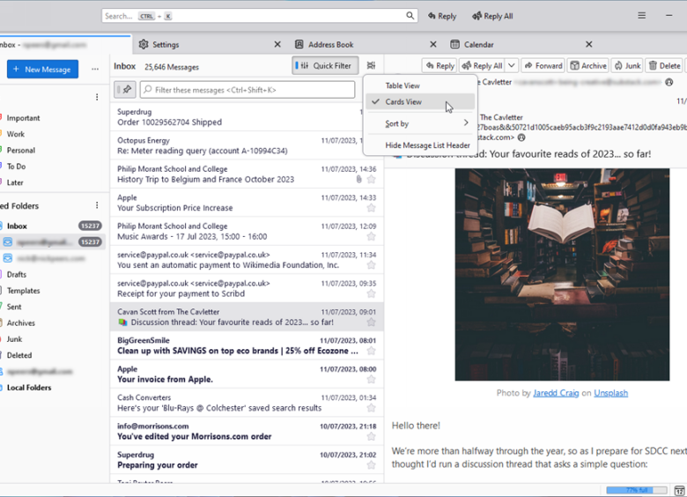Viewport: 687px width, 497px height.
Task: Open the Unsplash link under the photo
Action: (610, 393)
